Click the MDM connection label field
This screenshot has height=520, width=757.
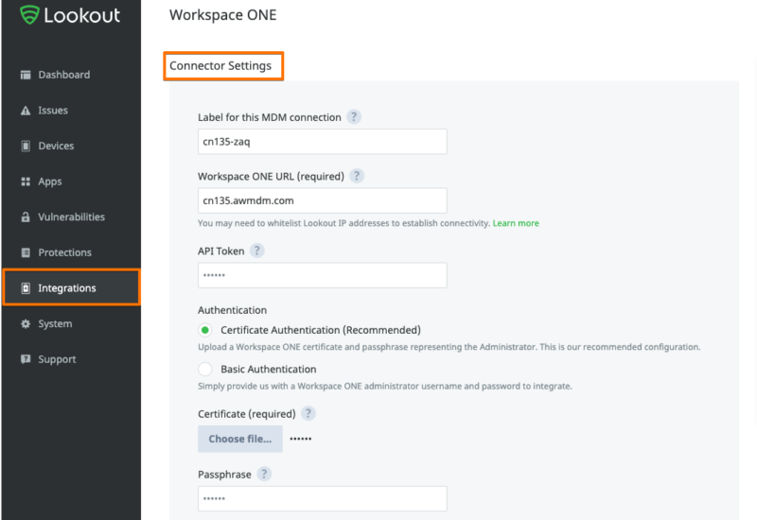pyautogui.click(x=322, y=141)
